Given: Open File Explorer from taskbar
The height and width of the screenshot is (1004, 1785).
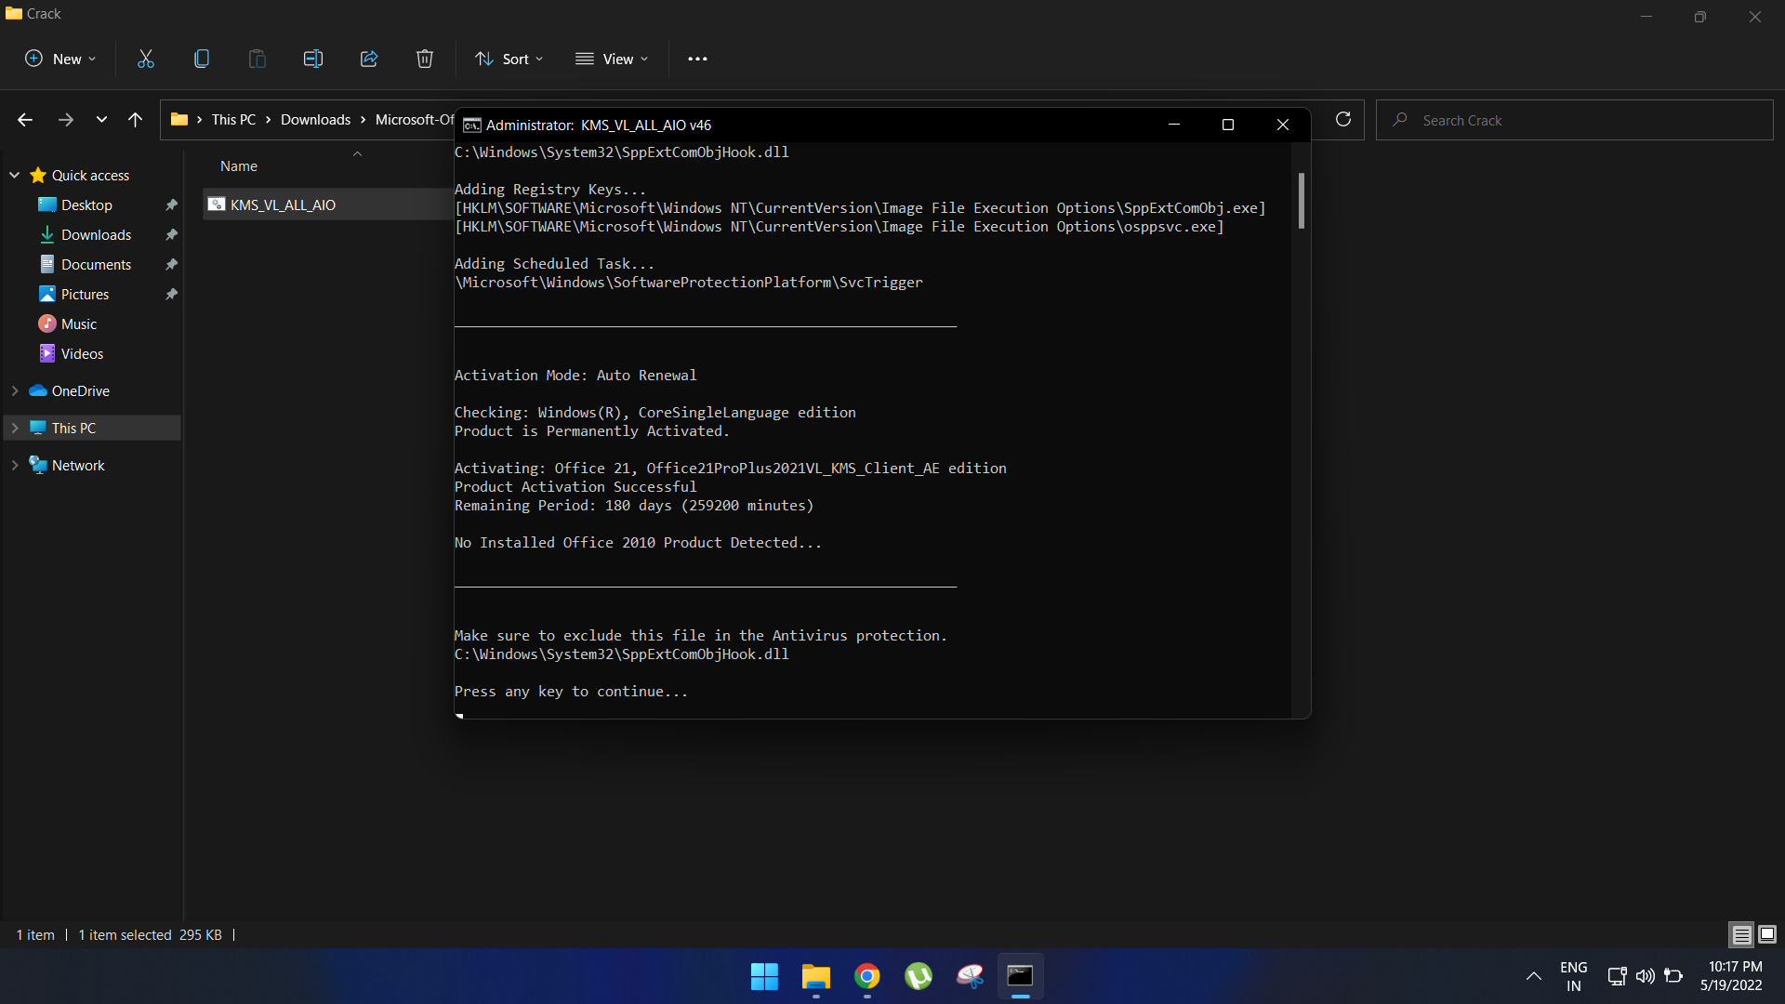Looking at the screenshot, I should pos(815,976).
